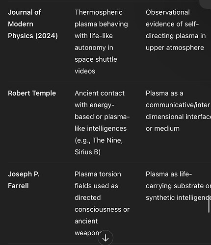This screenshot has width=211, height=245.
Task: Click the "upper atmosphere" text
Action: (x=175, y=48)
